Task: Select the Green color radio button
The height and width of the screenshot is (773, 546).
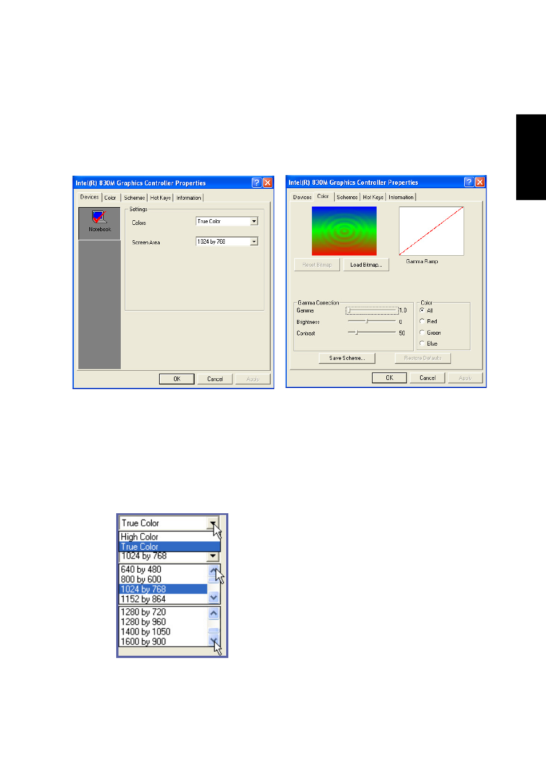Action: [x=422, y=332]
